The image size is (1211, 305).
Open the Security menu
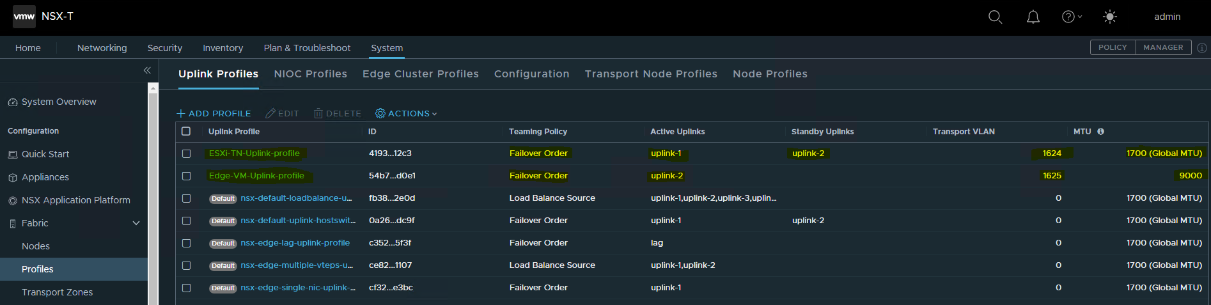click(165, 48)
